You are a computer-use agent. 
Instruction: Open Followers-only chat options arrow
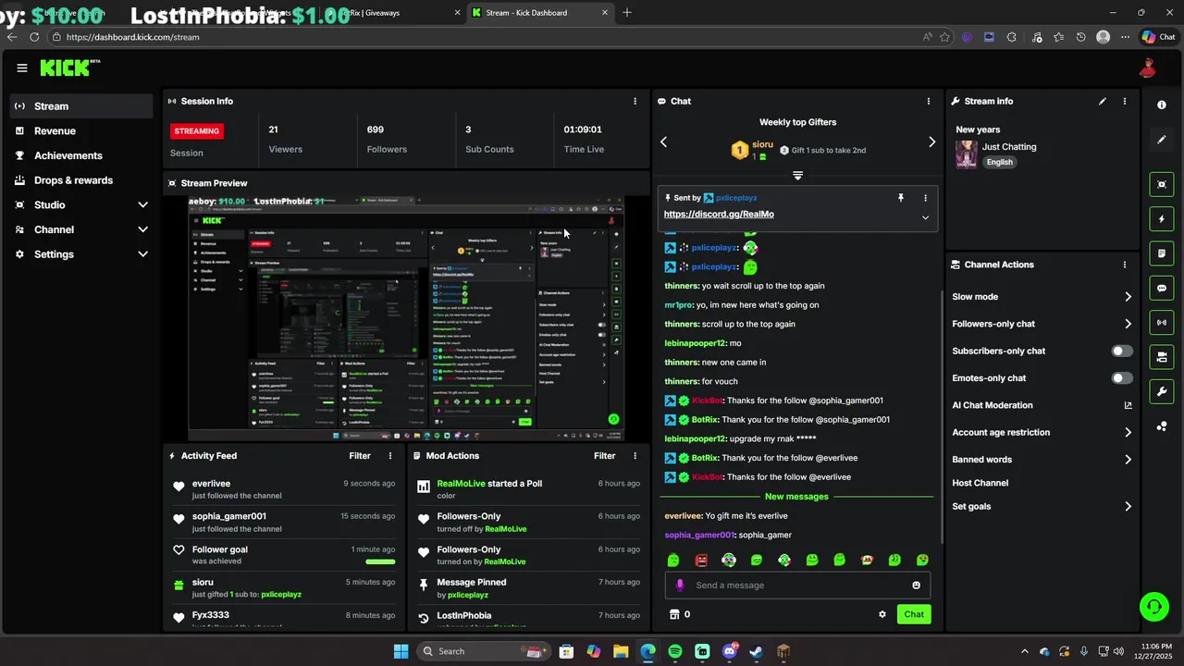1128,324
